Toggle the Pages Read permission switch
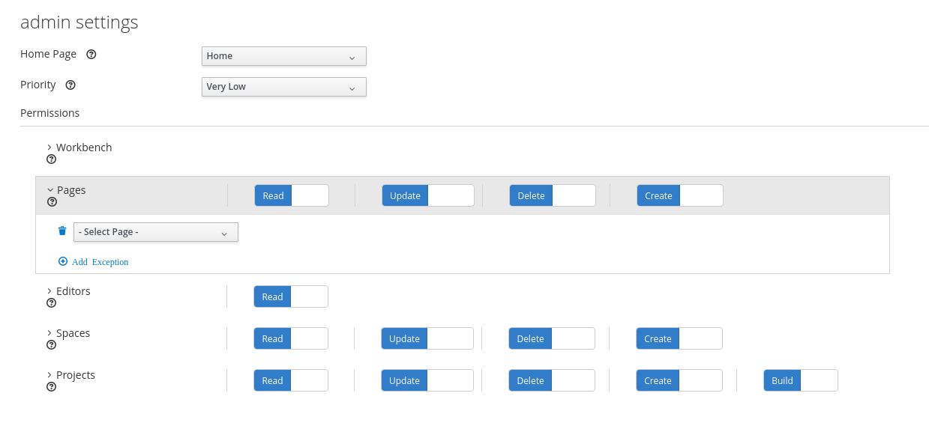929x423 pixels. pyautogui.click(x=292, y=196)
